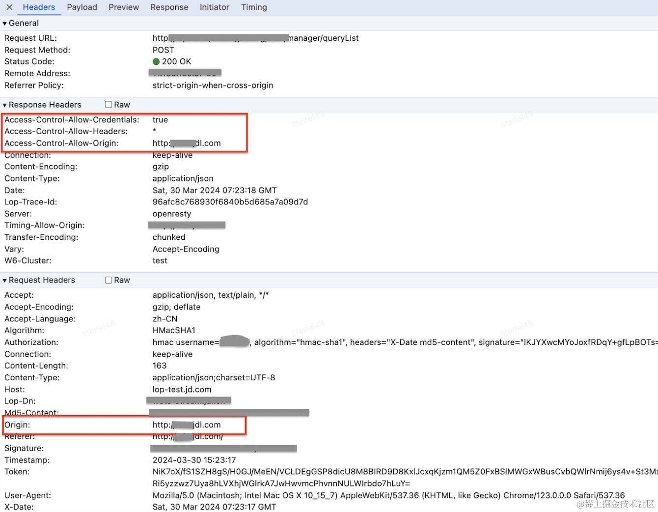Collapse the Request Headers section
This screenshot has width=658, height=512.
39,280
